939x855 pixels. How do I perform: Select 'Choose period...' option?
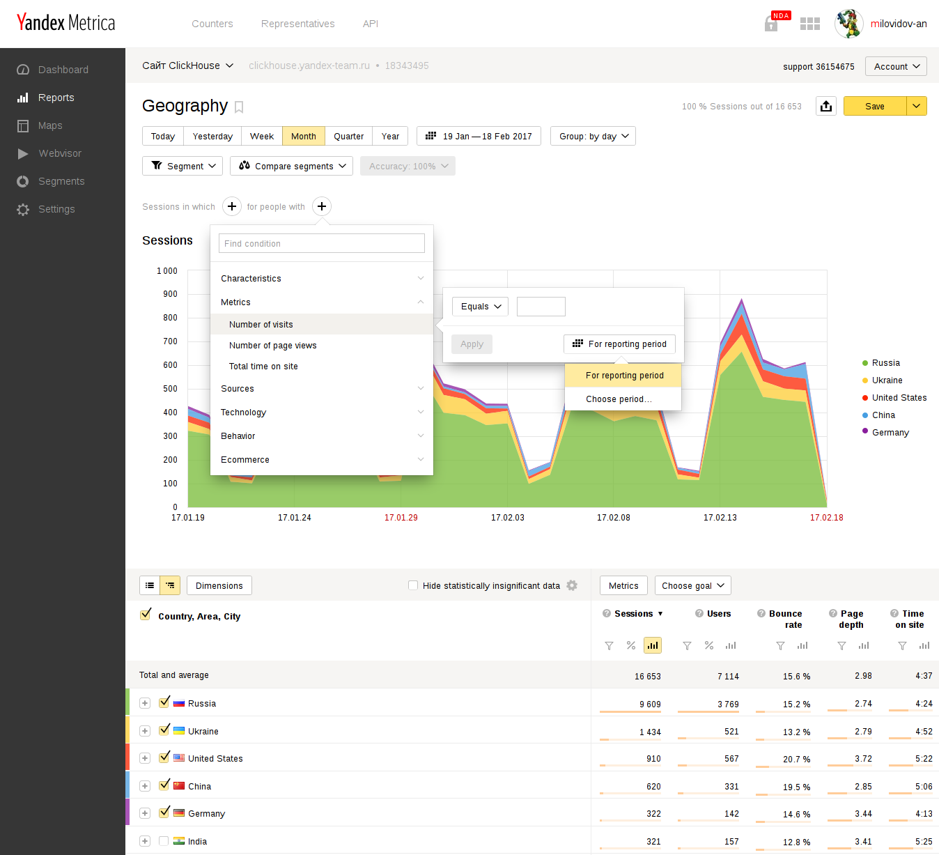(x=619, y=399)
